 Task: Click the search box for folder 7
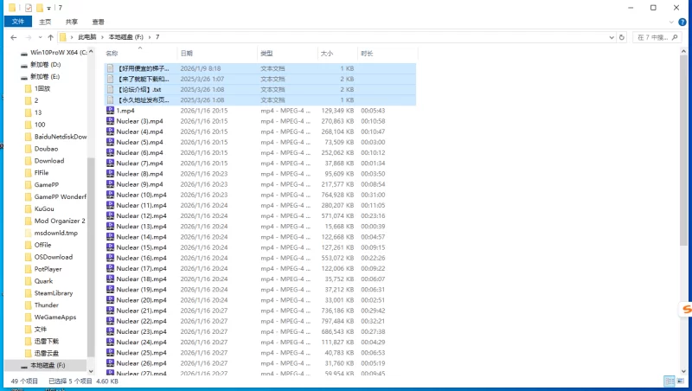pos(657,37)
